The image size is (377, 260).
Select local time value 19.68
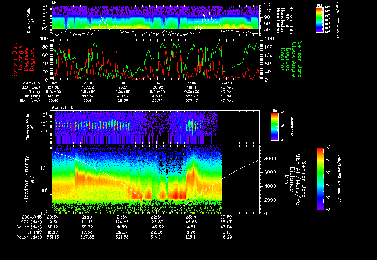click(x=87, y=232)
